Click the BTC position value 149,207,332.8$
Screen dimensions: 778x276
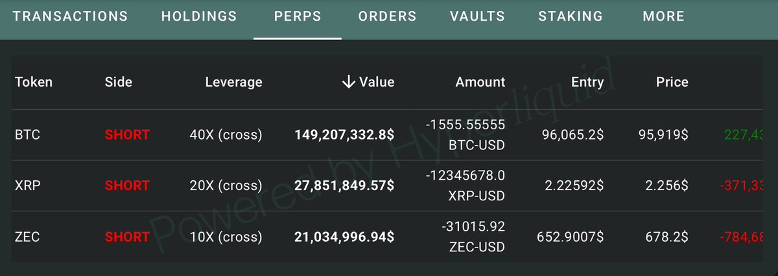coord(344,135)
